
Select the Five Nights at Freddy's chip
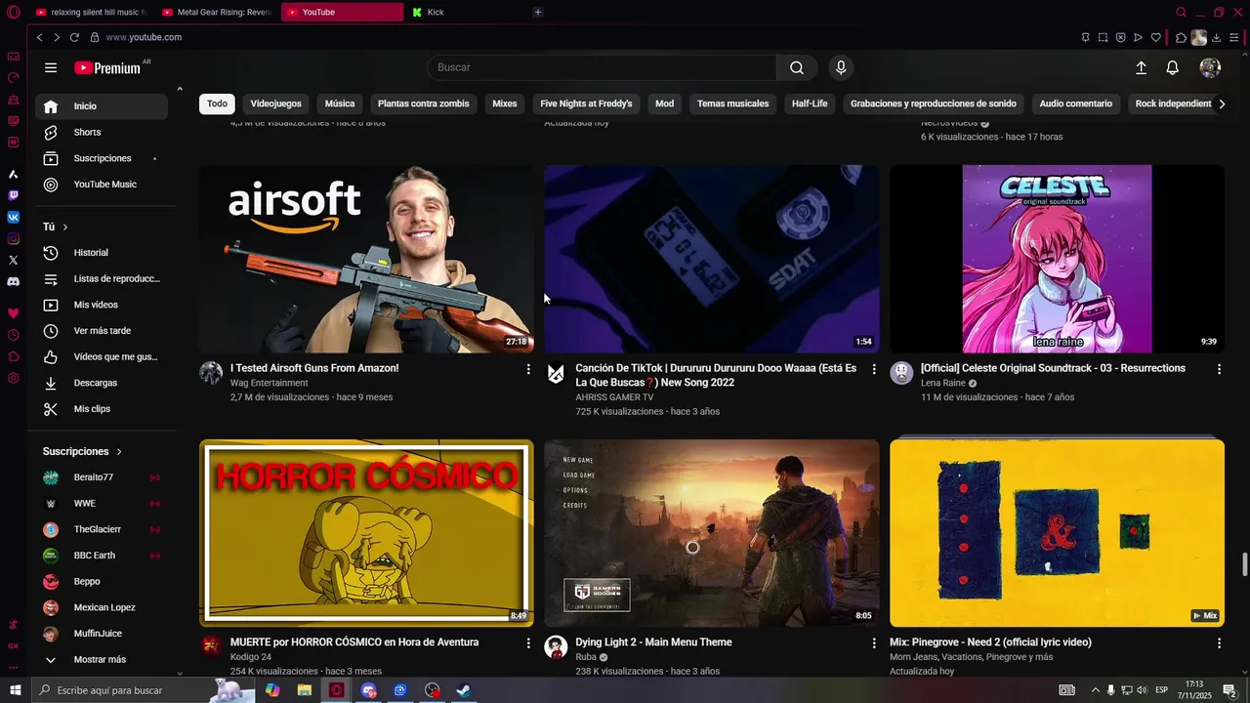click(x=586, y=103)
